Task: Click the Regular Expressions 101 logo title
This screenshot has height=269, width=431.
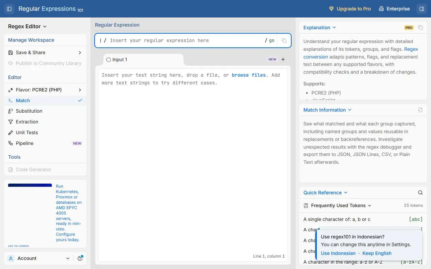Action: pos(51,9)
